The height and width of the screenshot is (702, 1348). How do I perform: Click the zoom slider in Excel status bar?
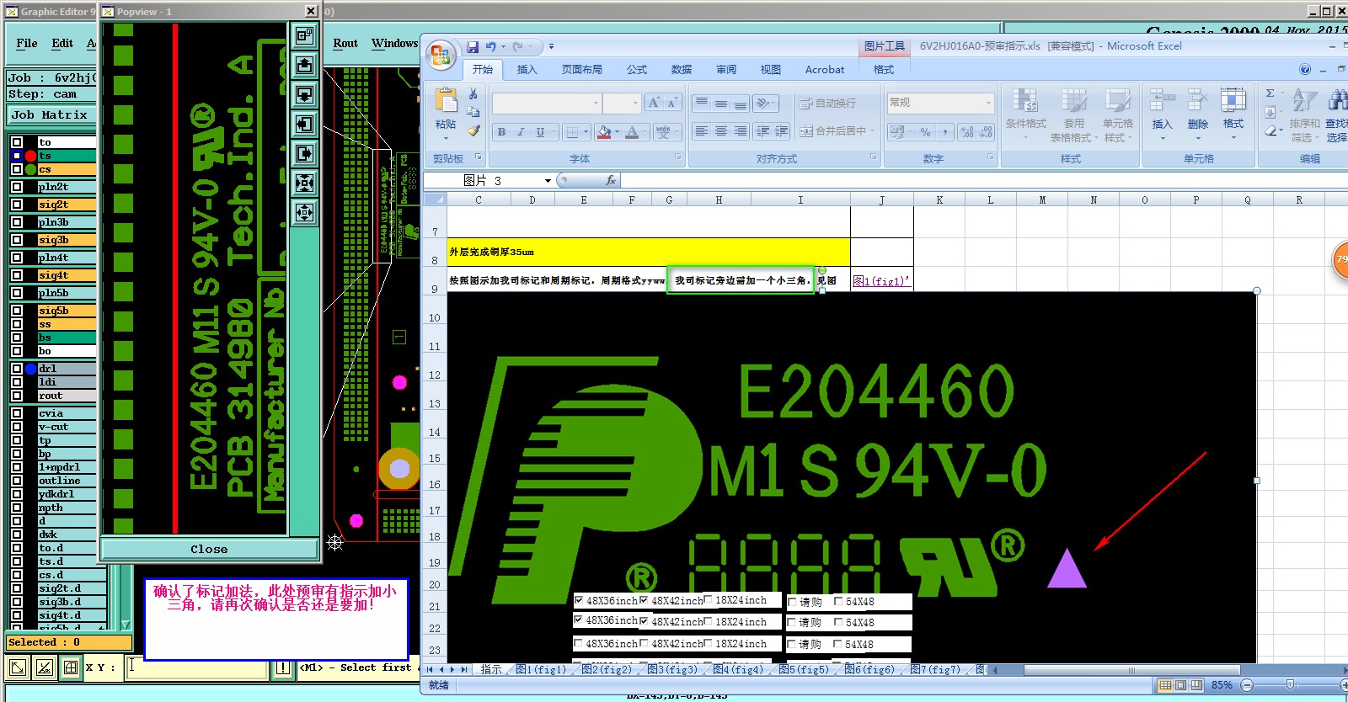1289,685
